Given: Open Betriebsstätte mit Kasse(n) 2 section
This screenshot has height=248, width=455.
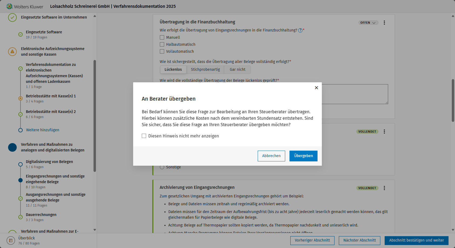Looking at the screenshot, I should coord(51,114).
